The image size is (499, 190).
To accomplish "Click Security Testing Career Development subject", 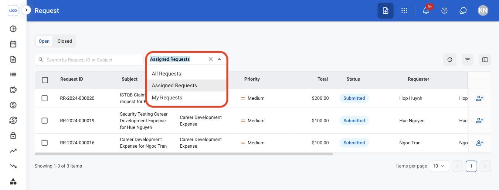I will tap(144, 121).
